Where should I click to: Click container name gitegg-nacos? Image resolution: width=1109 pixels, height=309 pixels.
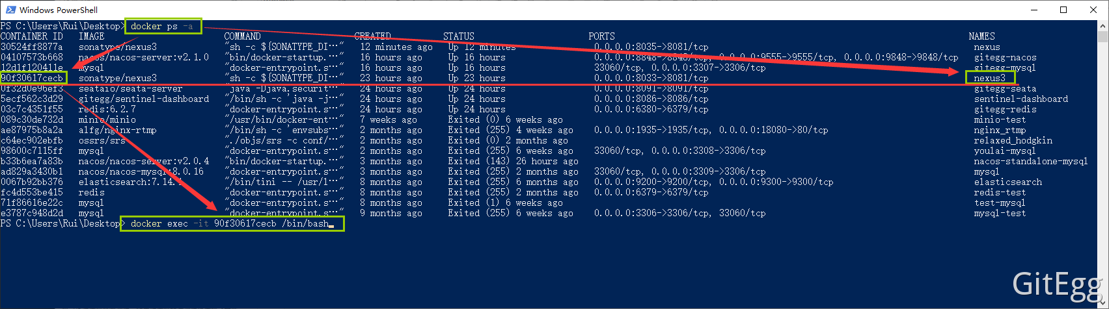click(x=1006, y=57)
